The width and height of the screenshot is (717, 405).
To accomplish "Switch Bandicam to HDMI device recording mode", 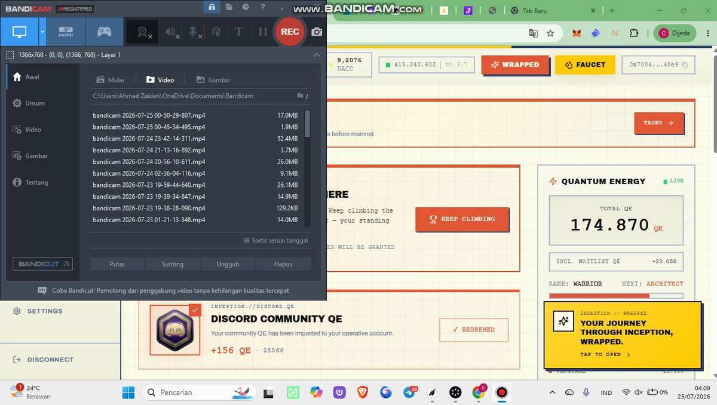I will (66, 32).
